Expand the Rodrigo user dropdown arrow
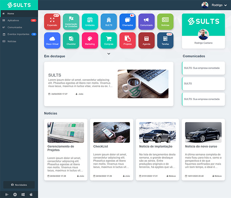This screenshot has width=231, height=198. (x=225, y=5)
